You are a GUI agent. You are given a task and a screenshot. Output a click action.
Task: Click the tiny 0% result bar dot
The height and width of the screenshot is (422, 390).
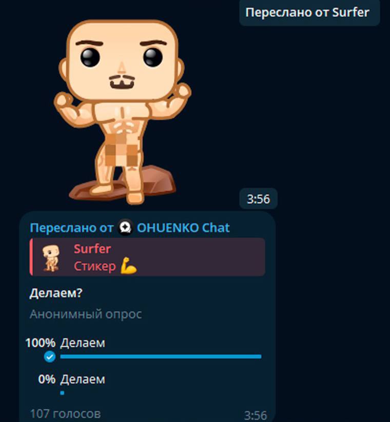tap(62, 393)
